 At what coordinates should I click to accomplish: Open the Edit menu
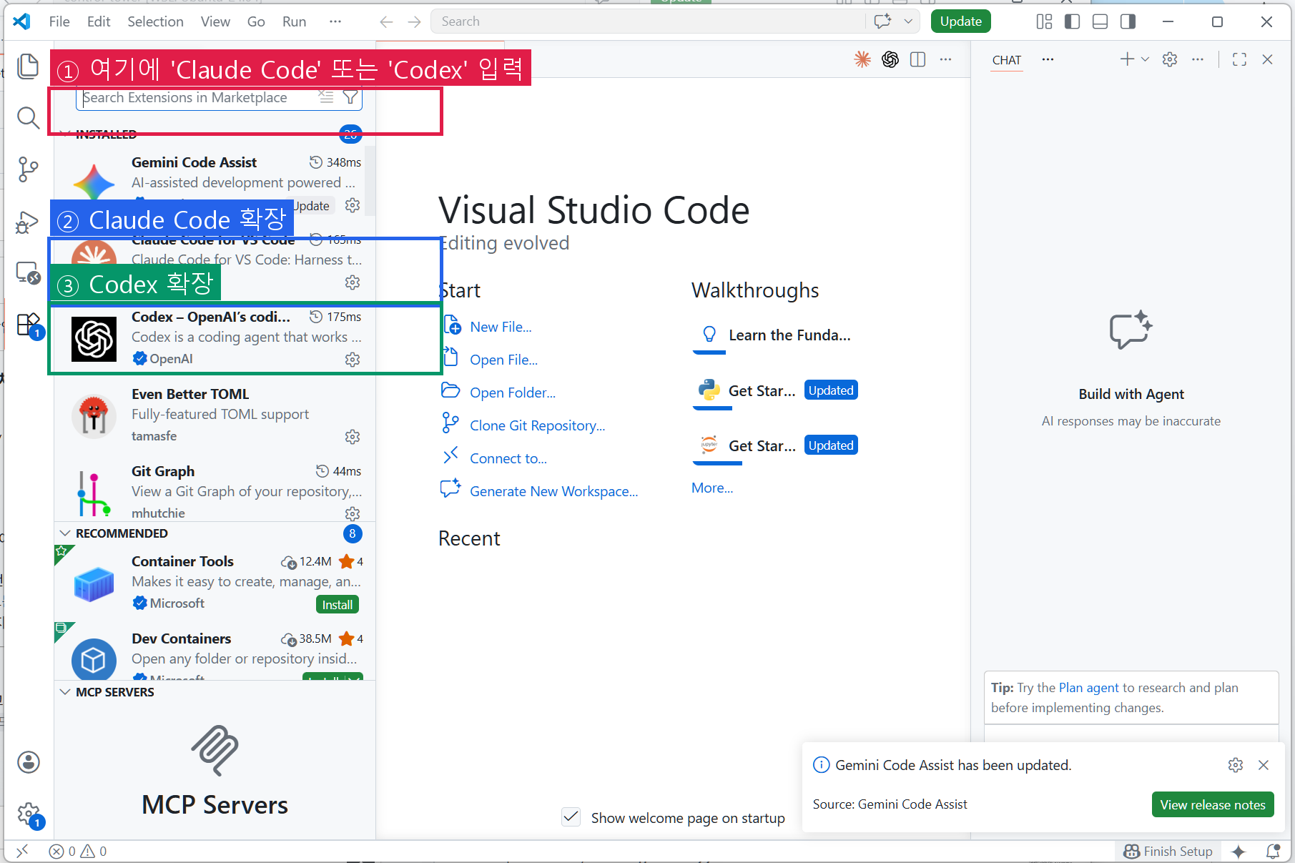point(99,21)
